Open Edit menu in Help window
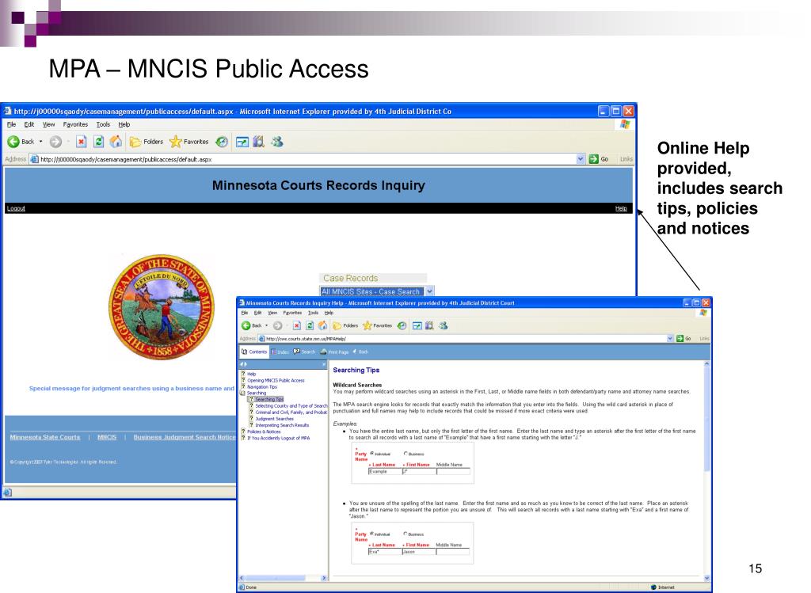 [257, 313]
